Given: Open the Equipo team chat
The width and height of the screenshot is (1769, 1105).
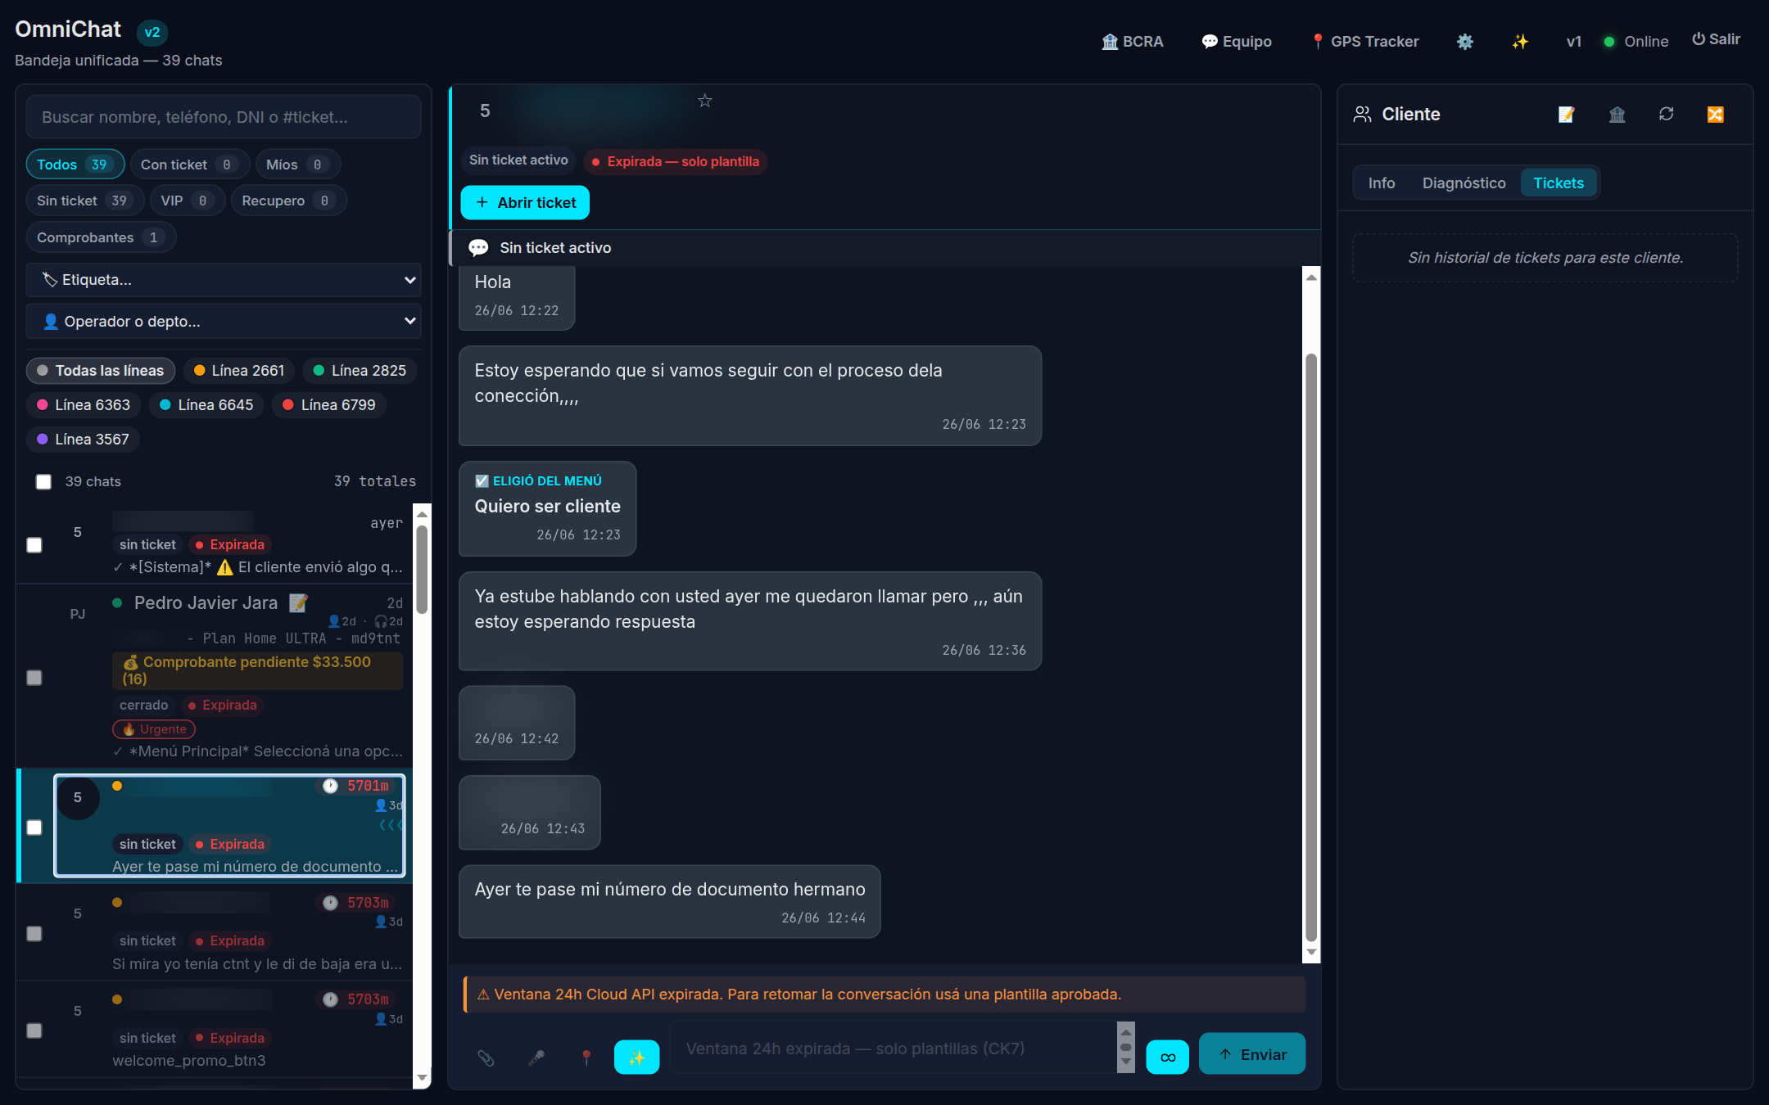Looking at the screenshot, I should (1237, 41).
